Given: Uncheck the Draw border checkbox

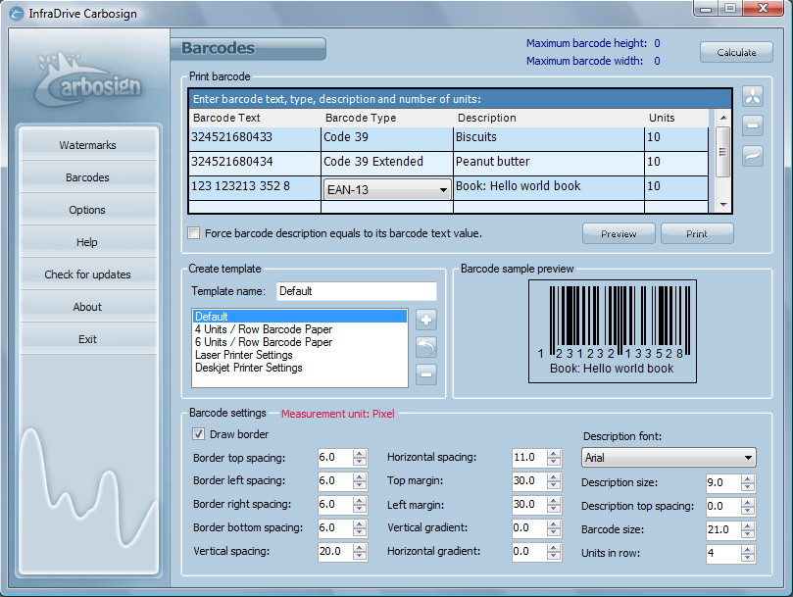Looking at the screenshot, I should (199, 433).
